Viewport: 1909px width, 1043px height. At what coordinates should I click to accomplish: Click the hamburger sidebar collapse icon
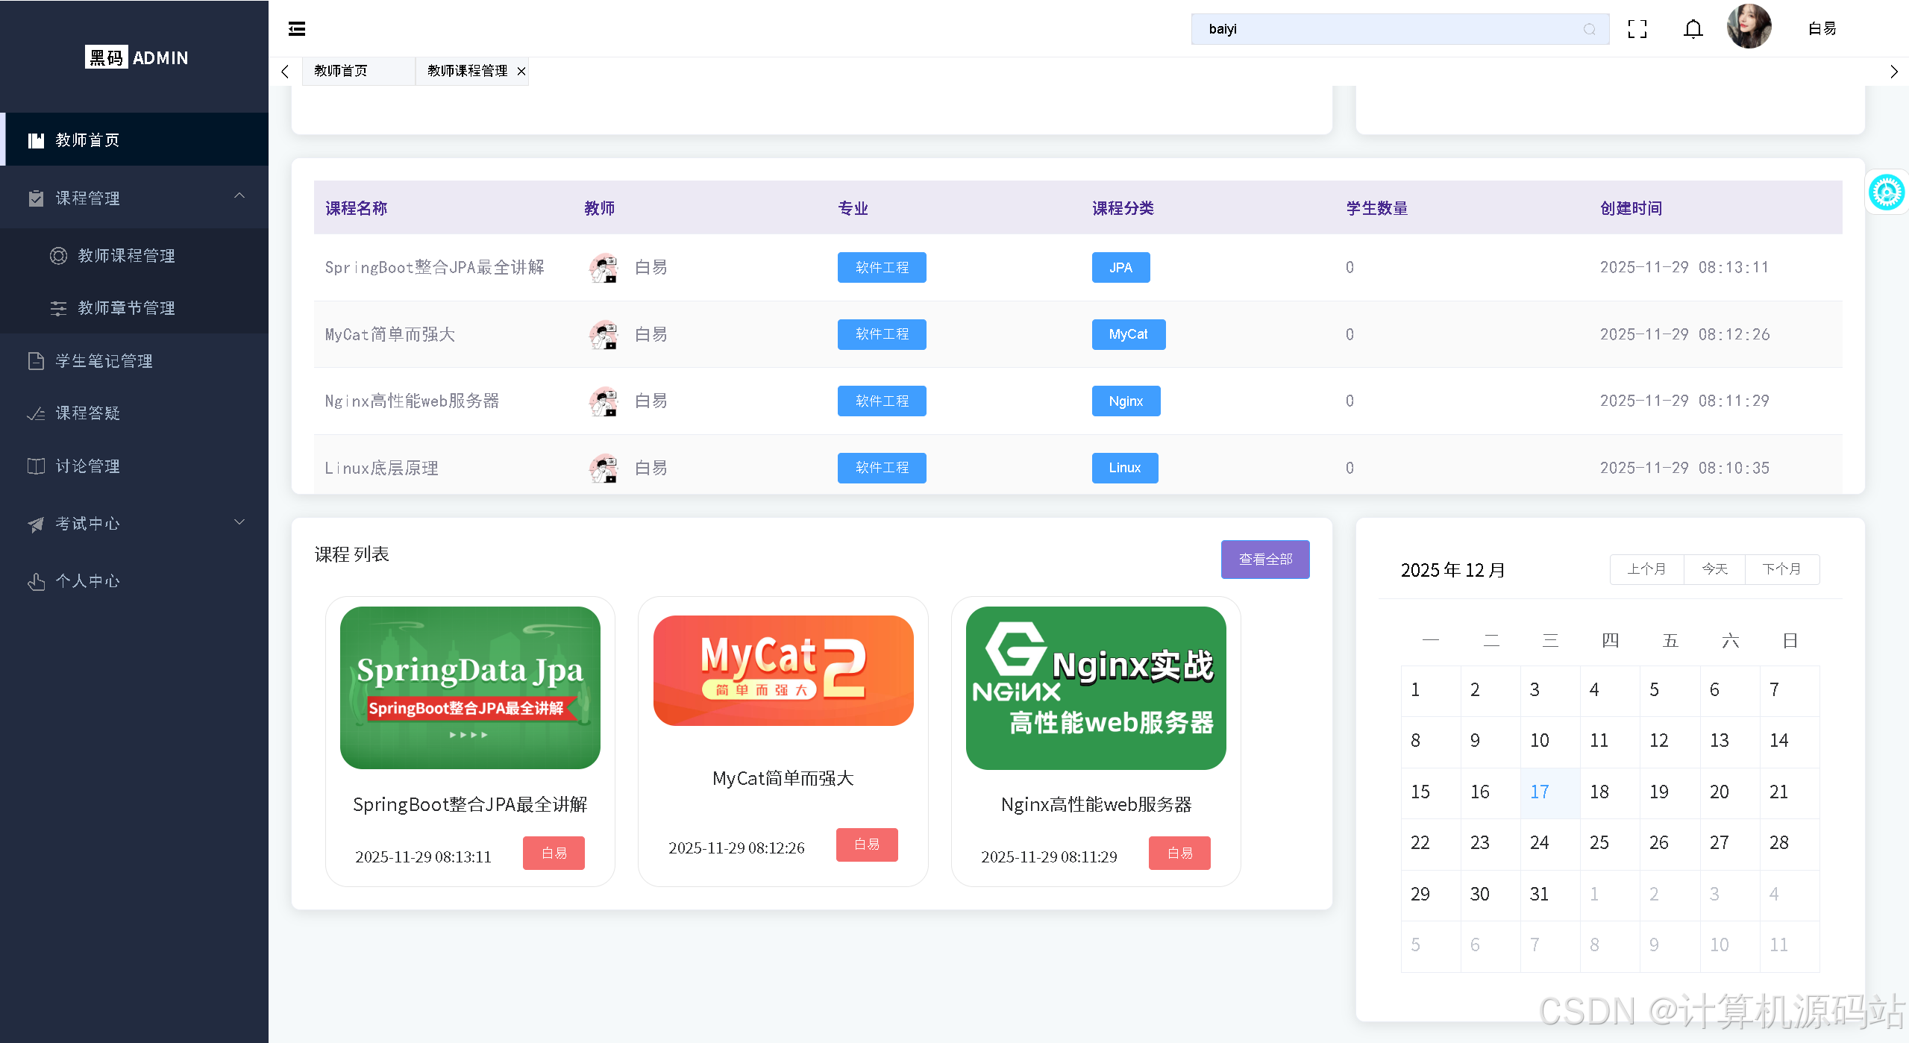[x=297, y=29]
